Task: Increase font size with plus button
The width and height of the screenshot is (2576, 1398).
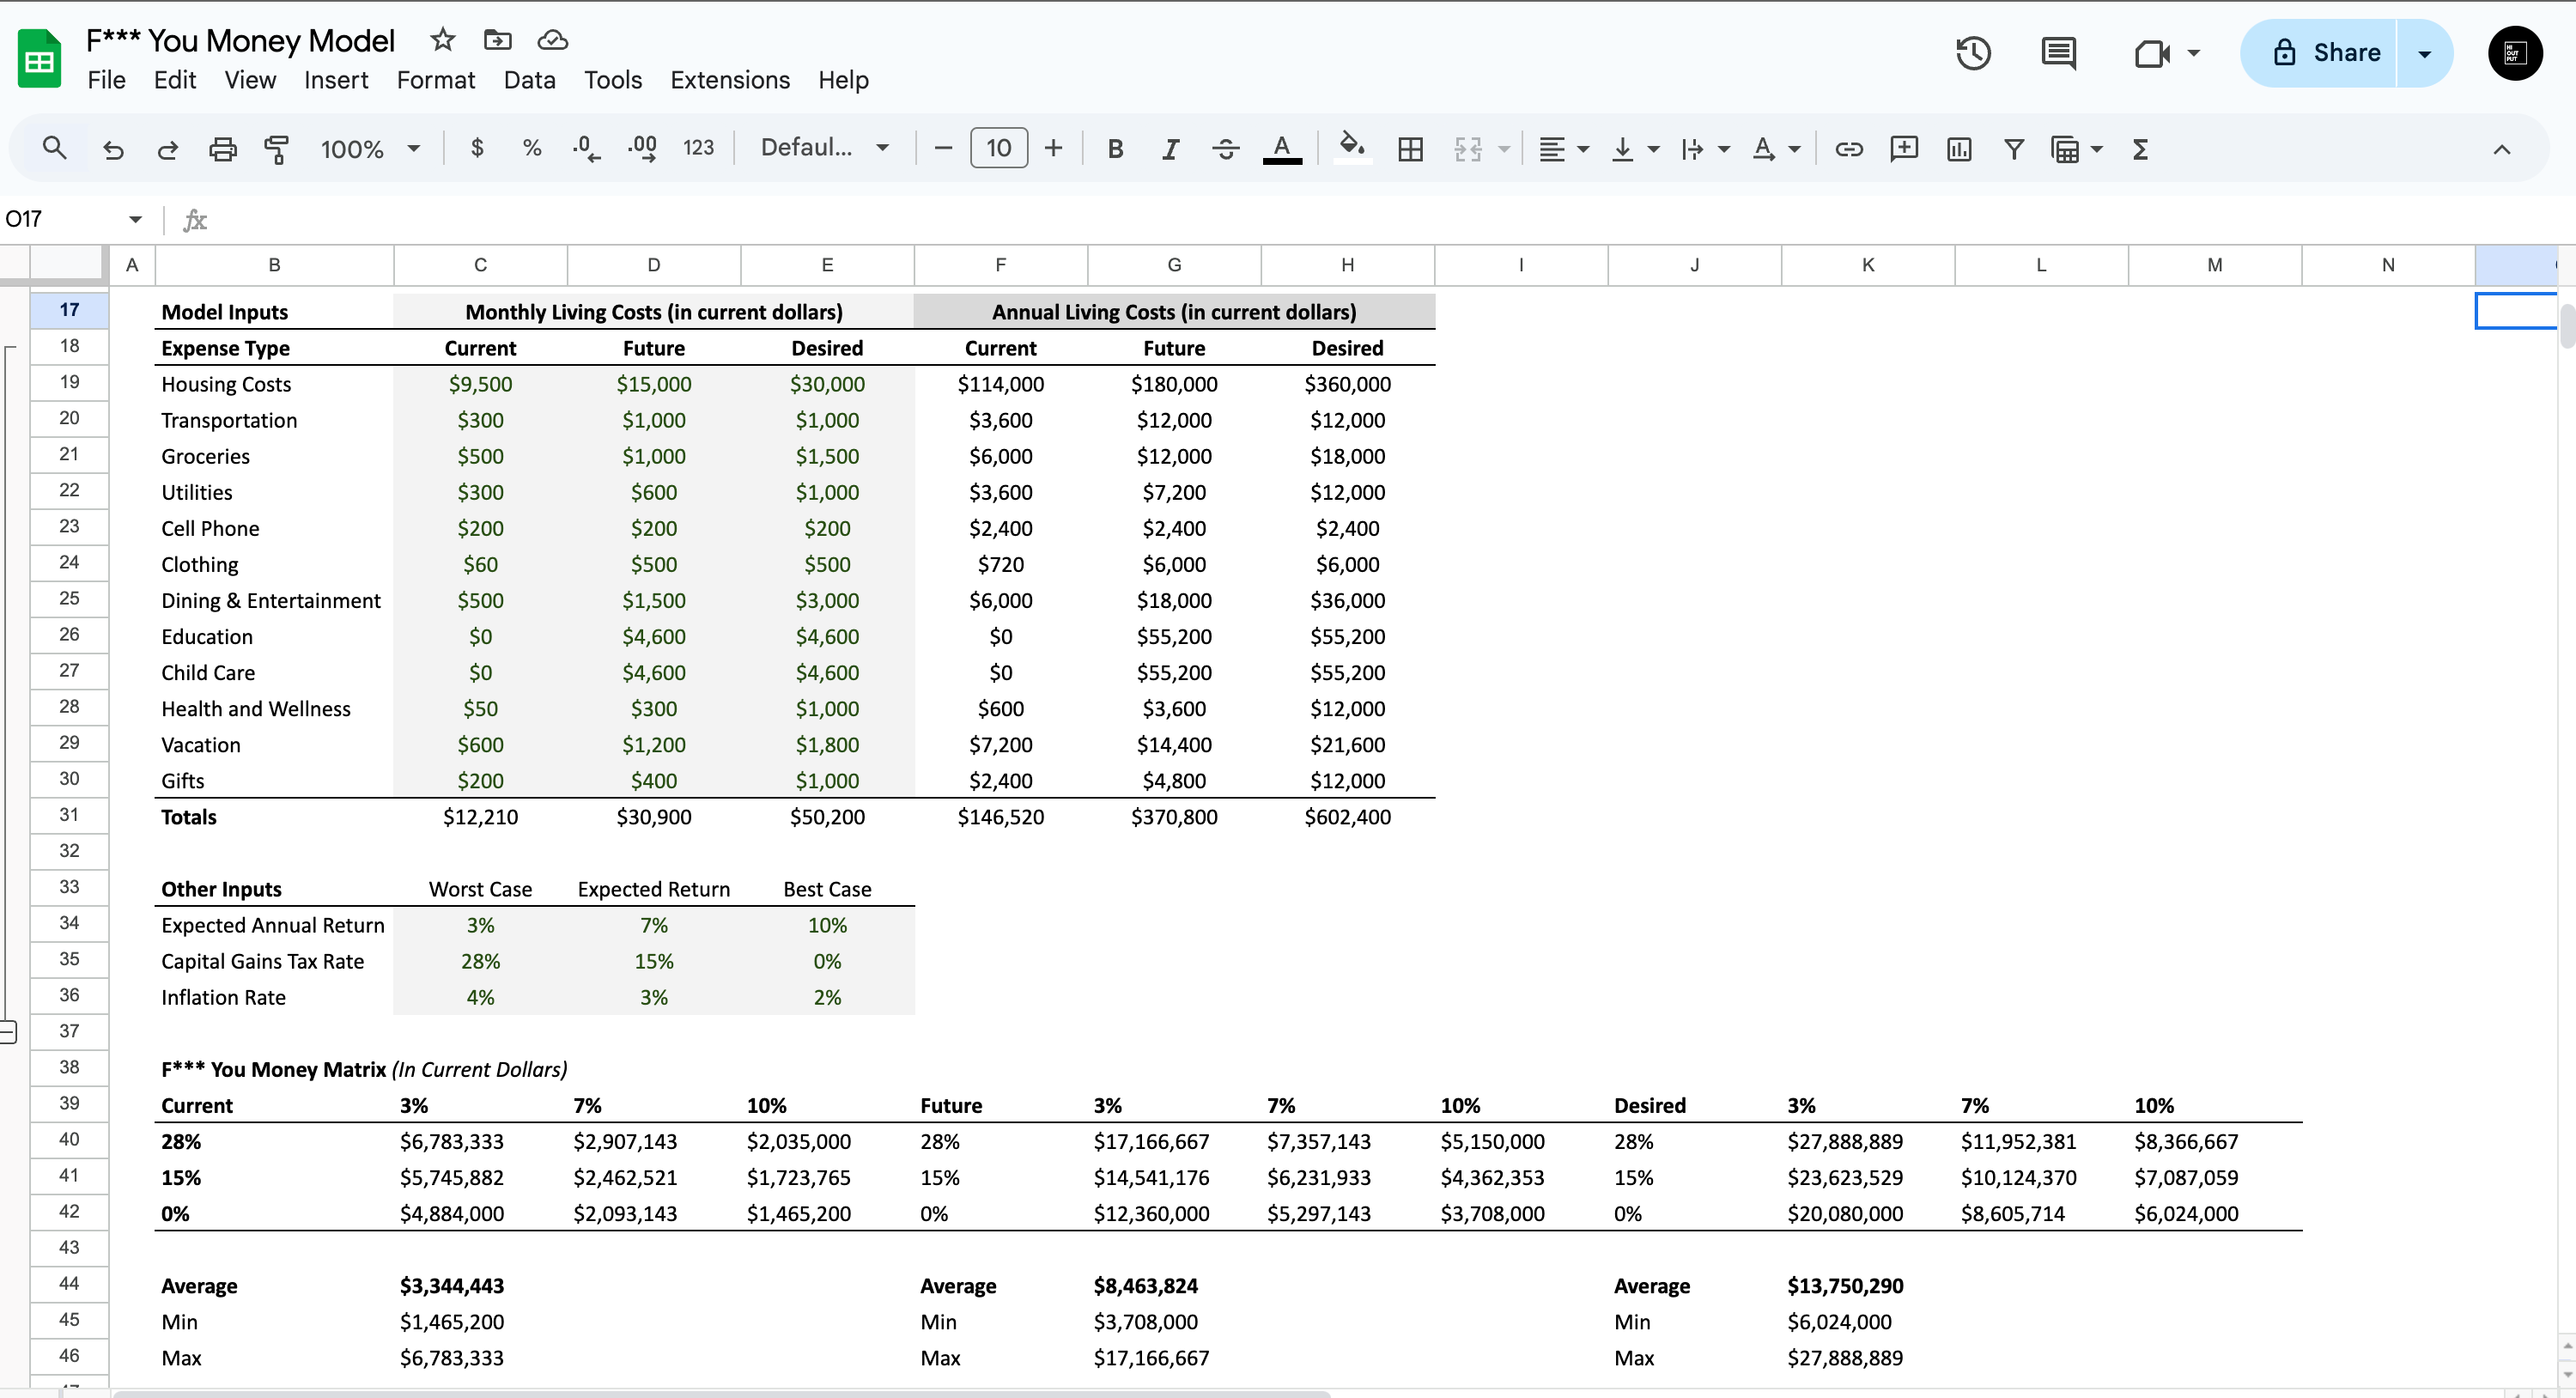Action: 1053,149
